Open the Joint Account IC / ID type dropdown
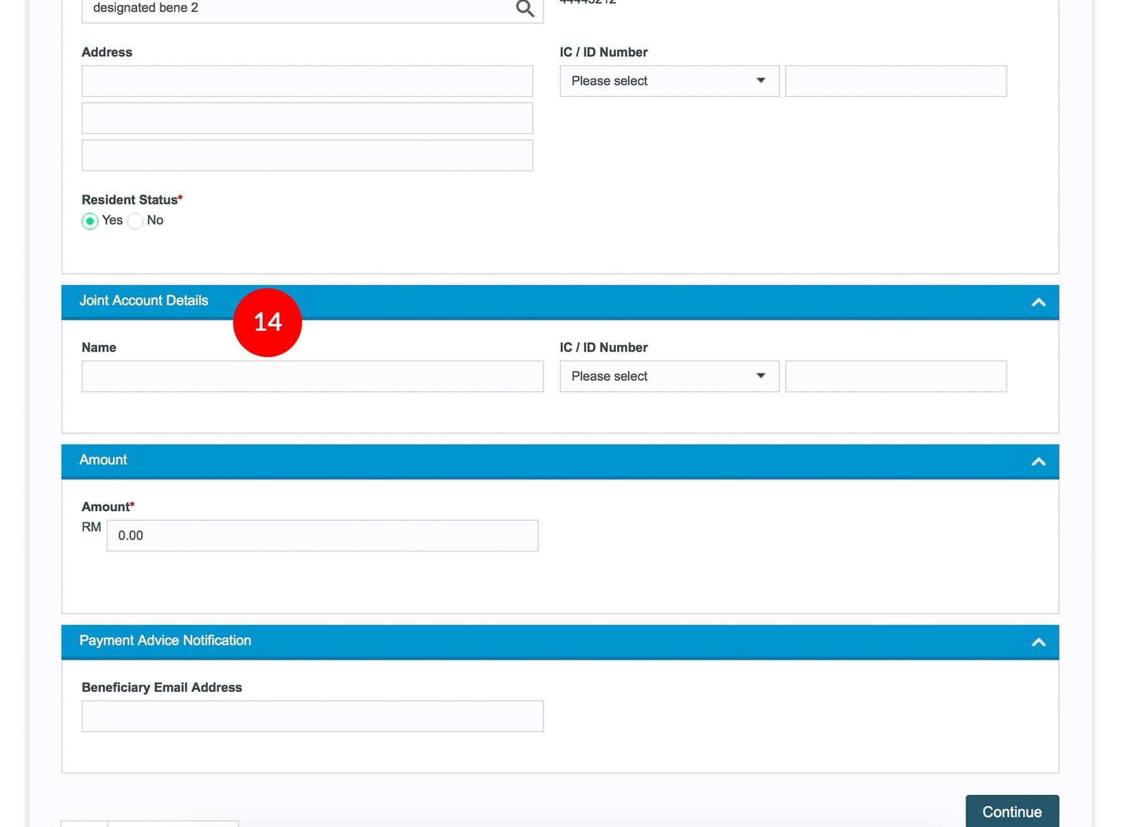1128x827 pixels. pos(669,376)
